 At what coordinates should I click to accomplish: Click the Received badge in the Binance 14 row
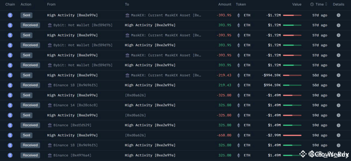click(x=30, y=105)
